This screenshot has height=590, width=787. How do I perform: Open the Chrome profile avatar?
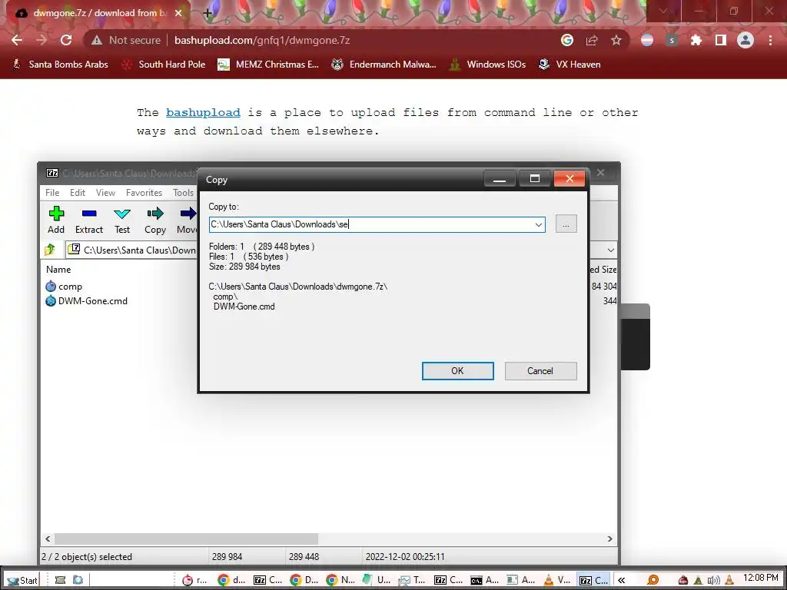click(x=745, y=40)
